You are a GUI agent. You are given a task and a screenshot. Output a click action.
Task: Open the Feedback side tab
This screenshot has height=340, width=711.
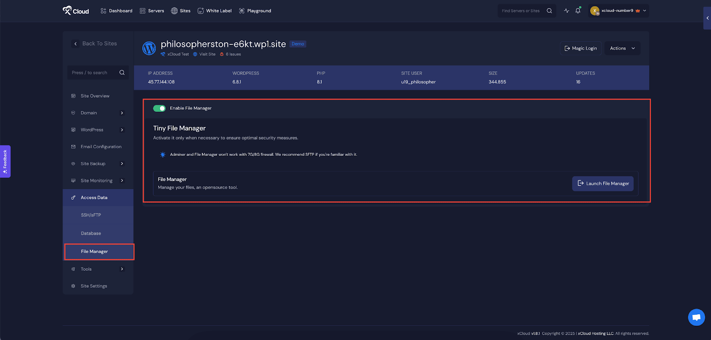(x=5, y=161)
